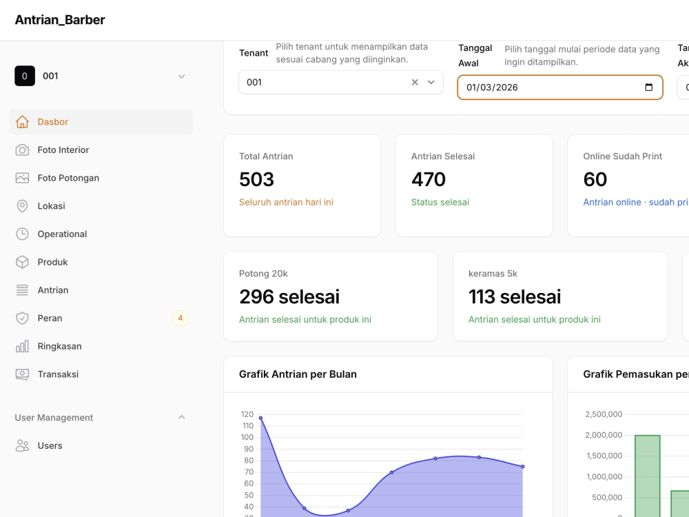This screenshot has height=517, width=689.
Task: Click the Total Antrian value 503
Action: tap(256, 179)
